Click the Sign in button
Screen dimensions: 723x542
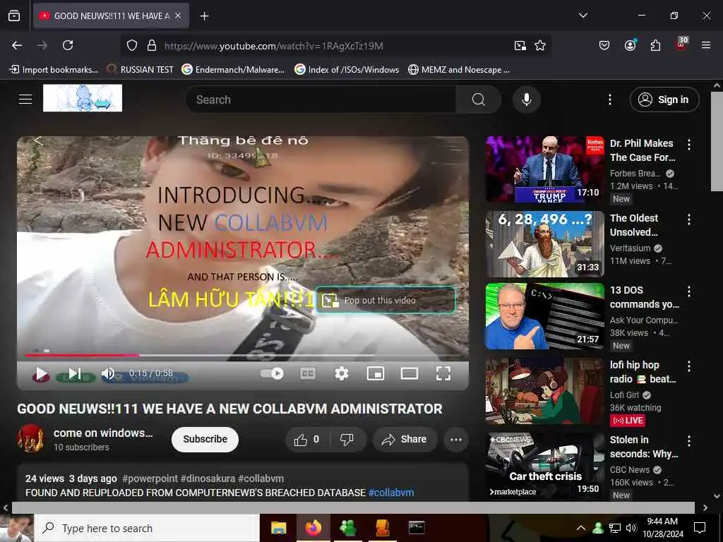[x=664, y=100]
